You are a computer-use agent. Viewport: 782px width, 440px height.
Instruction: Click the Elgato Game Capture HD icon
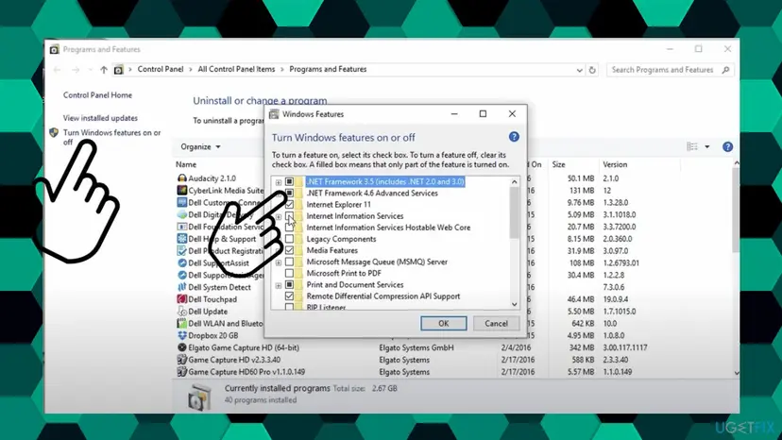[x=181, y=347]
